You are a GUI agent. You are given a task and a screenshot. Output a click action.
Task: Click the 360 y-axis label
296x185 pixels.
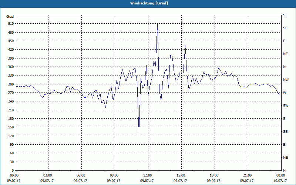[x=11, y=67]
